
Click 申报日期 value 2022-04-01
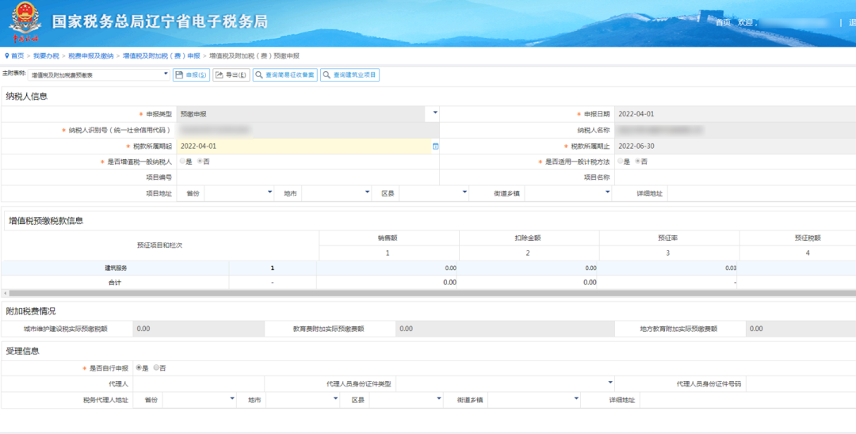(636, 114)
